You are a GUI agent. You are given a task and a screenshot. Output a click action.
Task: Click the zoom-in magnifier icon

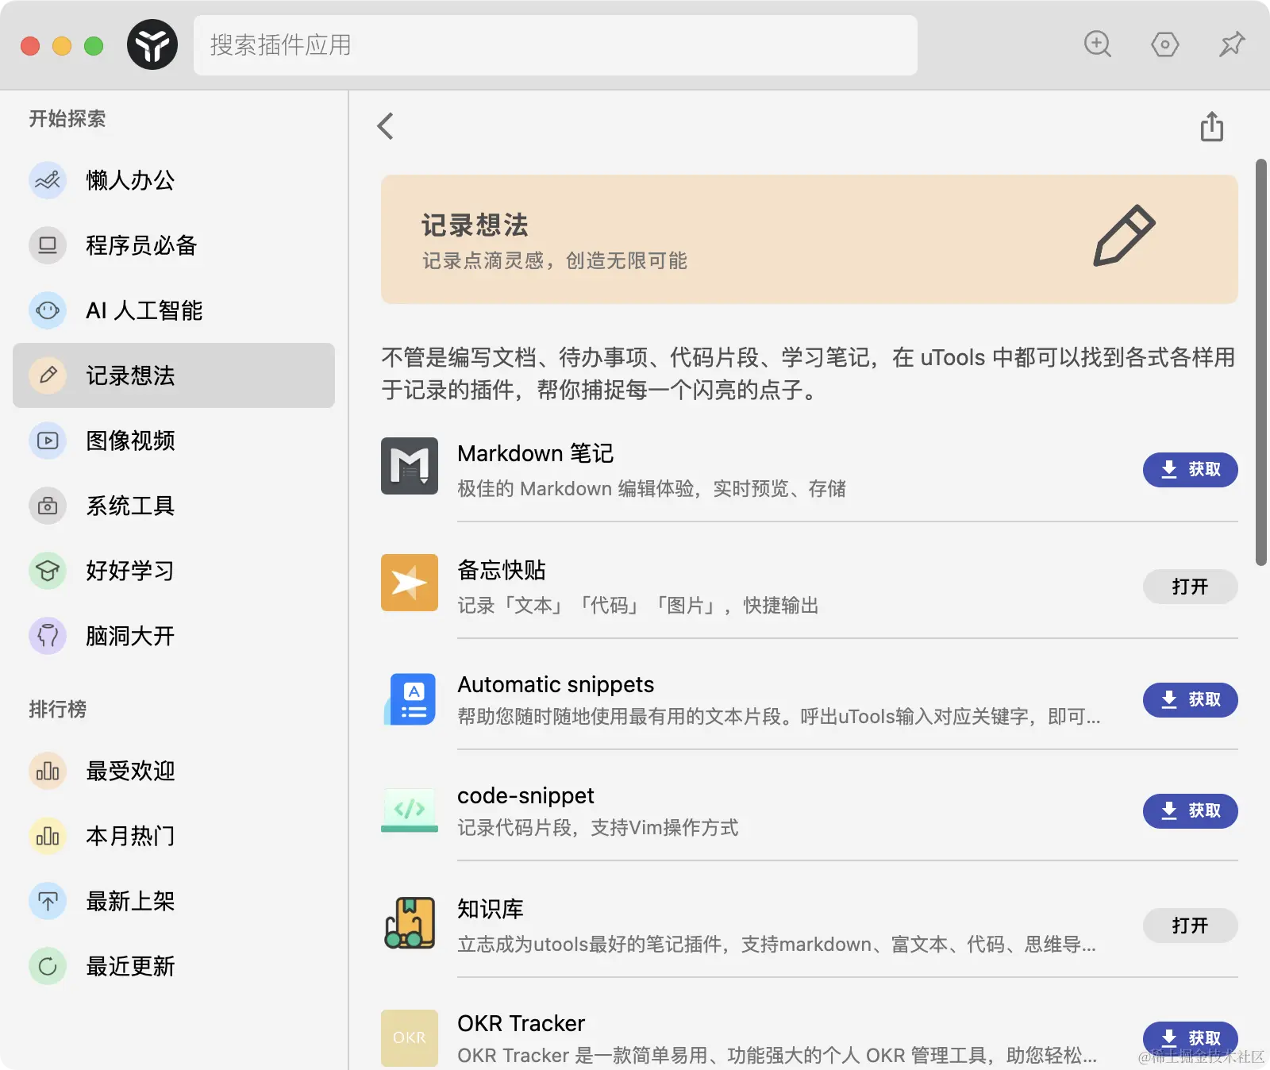point(1098,44)
